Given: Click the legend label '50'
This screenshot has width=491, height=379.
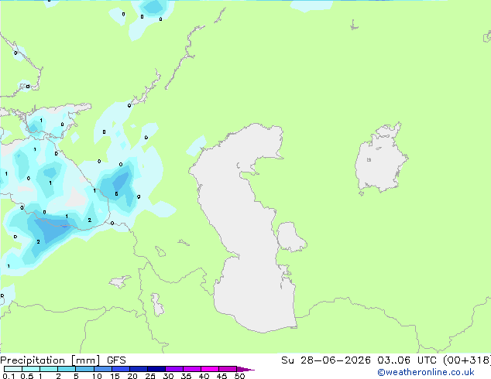Looking at the screenshot, I should (x=239, y=376).
